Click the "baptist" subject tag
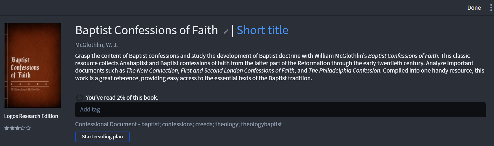 [151, 124]
